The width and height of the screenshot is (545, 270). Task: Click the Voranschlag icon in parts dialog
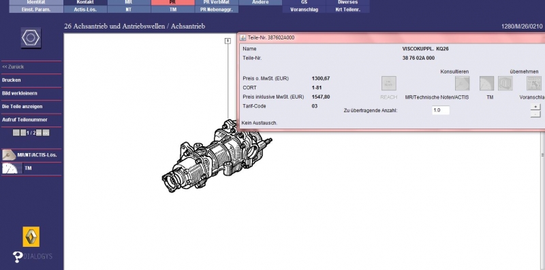pyautogui.click(x=534, y=83)
